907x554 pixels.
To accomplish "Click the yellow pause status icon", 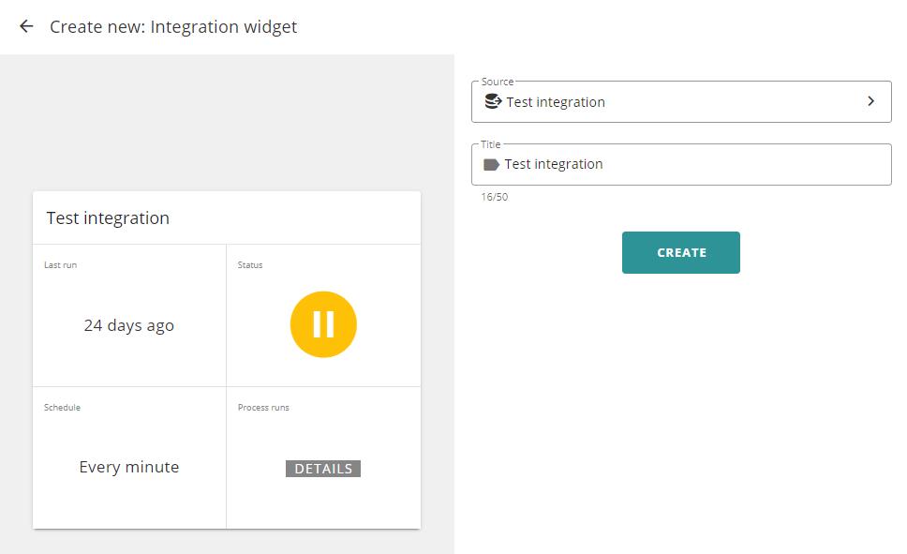I will tap(323, 324).
